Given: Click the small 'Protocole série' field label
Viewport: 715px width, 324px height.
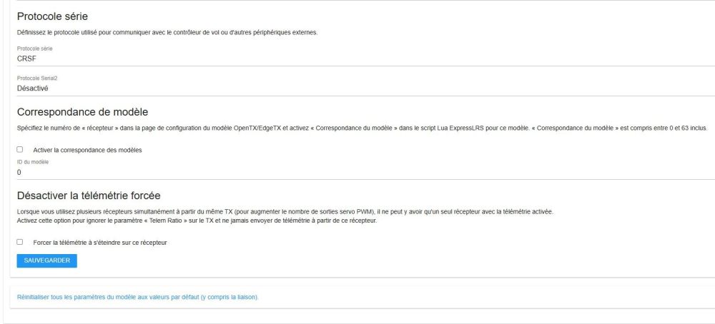Looking at the screenshot, I should coord(35,49).
